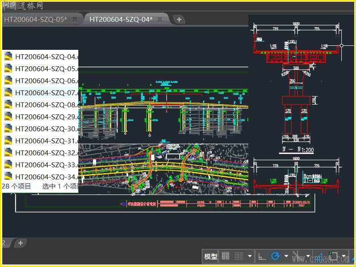Image resolution: width=356 pixels, height=267 pixels.
Task: Toggle ortho mode in status bar
Action: tap(262, 256)
